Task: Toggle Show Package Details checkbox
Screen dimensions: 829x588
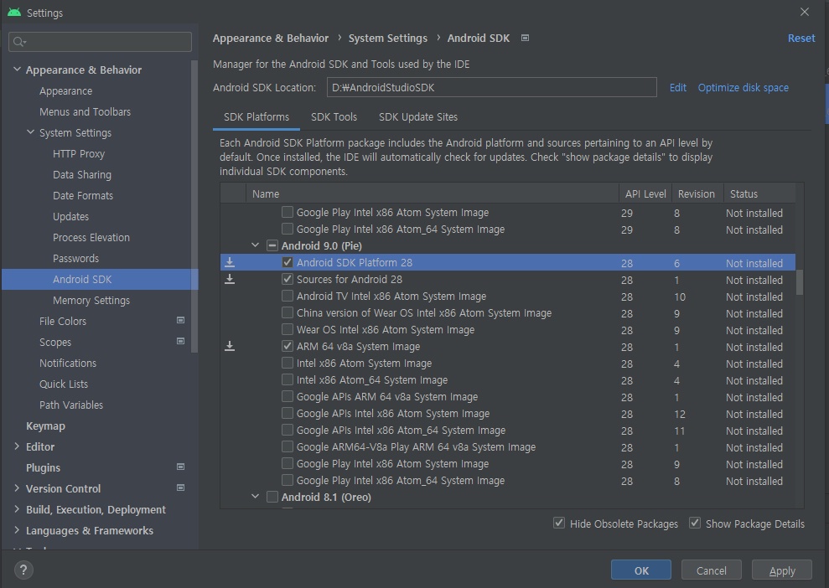Action: point(695,523)
